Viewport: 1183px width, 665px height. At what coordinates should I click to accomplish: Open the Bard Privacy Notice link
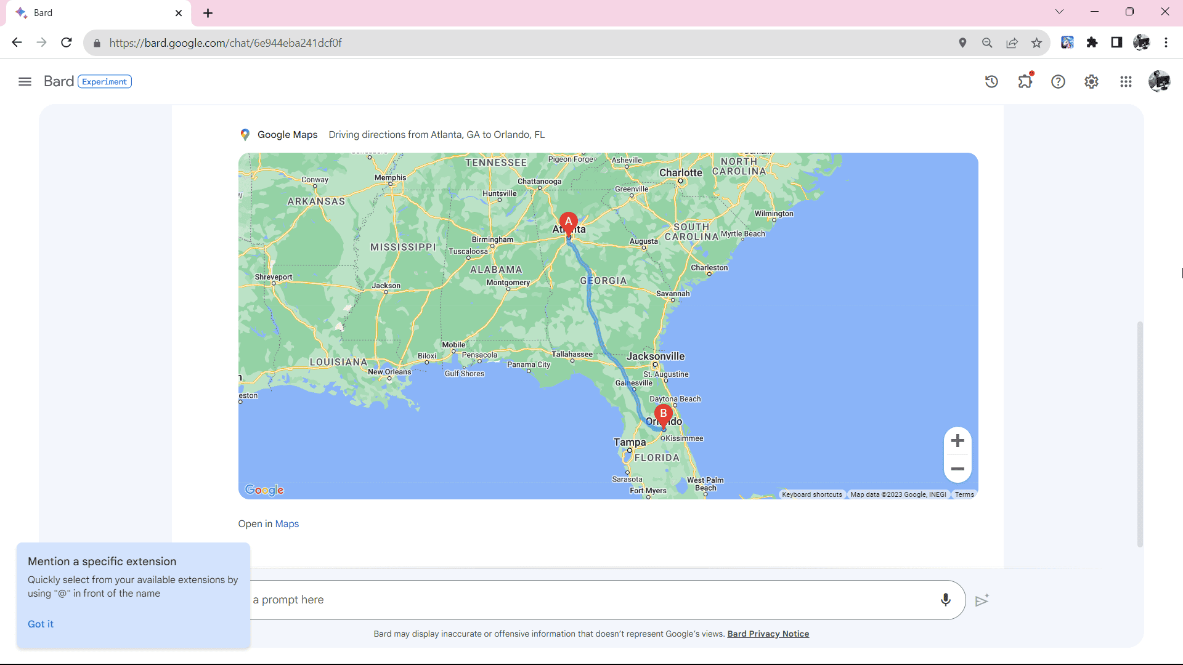click(x=768, y=634)
